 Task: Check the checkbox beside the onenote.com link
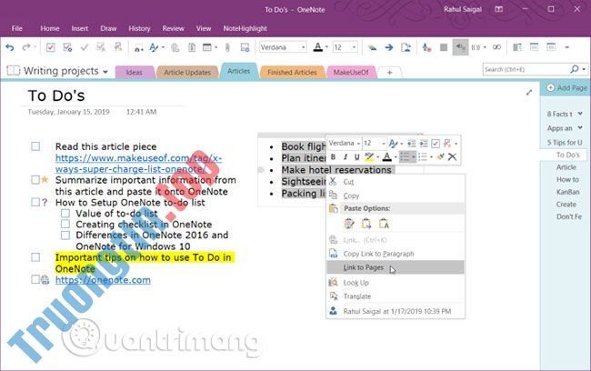(x=35, y=279)
